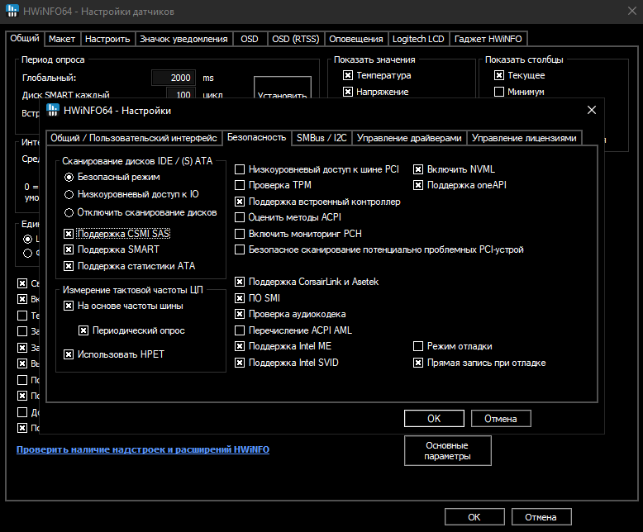
Task: Click Глобальный polling period field (2000)
Action: tap(174, 78)
